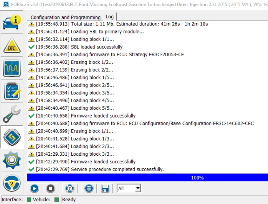The width and height of the screenshot is (268, 204).
Task: Click the Stop button in toolbar
Action: click(x=51, y=189)
